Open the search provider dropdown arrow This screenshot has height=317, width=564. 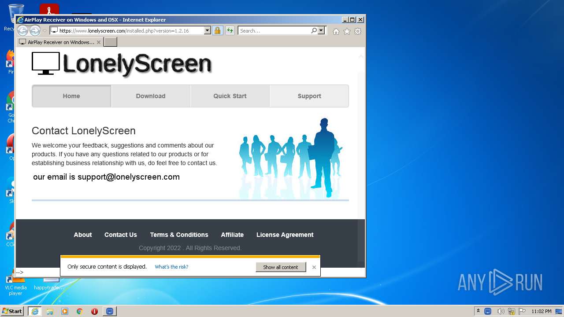click(x=321, y=31)
